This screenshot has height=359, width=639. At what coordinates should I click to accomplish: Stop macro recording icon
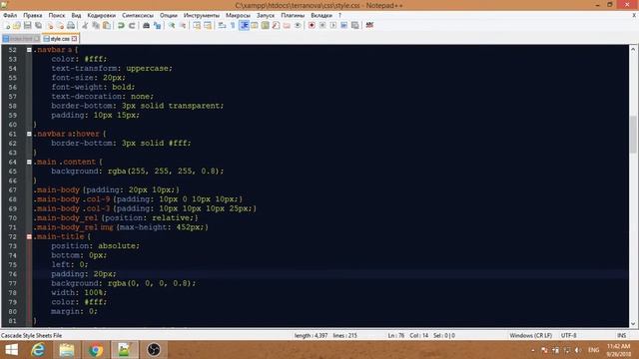pyautogui.click(x=322, y=26)
